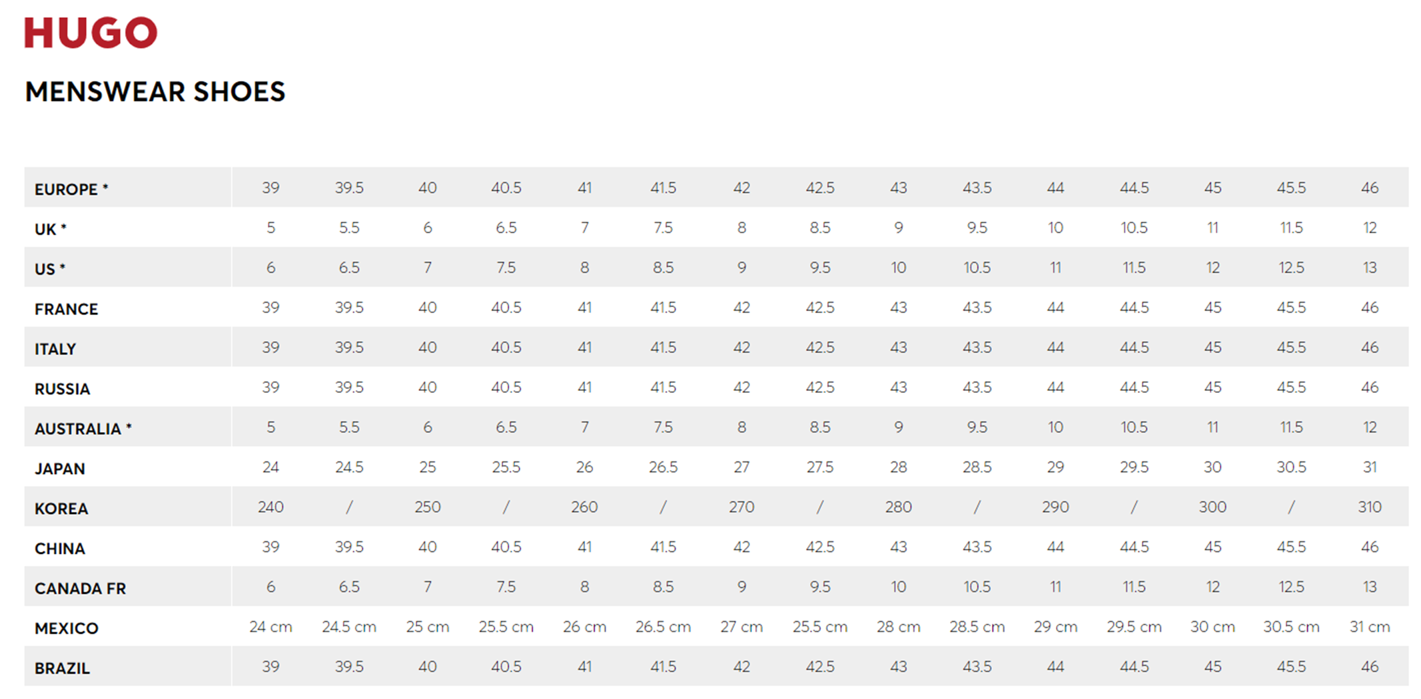Click the EUROPE * row label
Image resolution: width=1421 pixels, height=699 pixels.
[x=71, y=189]
